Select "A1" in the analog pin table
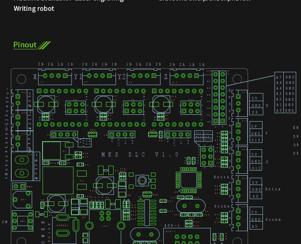This screenshot has width=301, height=244. (x=279, y=105)
